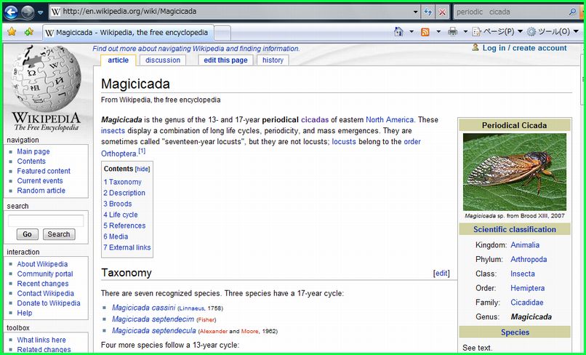Open a new blank browser tab
Screen dimensions: 586x355
pyautogui.click(x=222, y=33)
